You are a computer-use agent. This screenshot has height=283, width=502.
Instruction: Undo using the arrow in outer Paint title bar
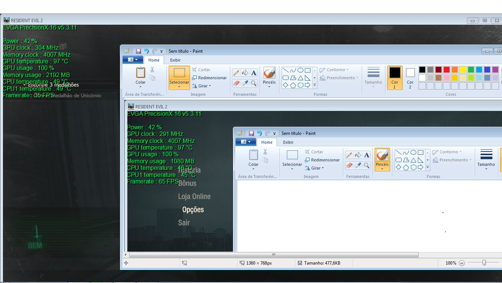point(147,51)
